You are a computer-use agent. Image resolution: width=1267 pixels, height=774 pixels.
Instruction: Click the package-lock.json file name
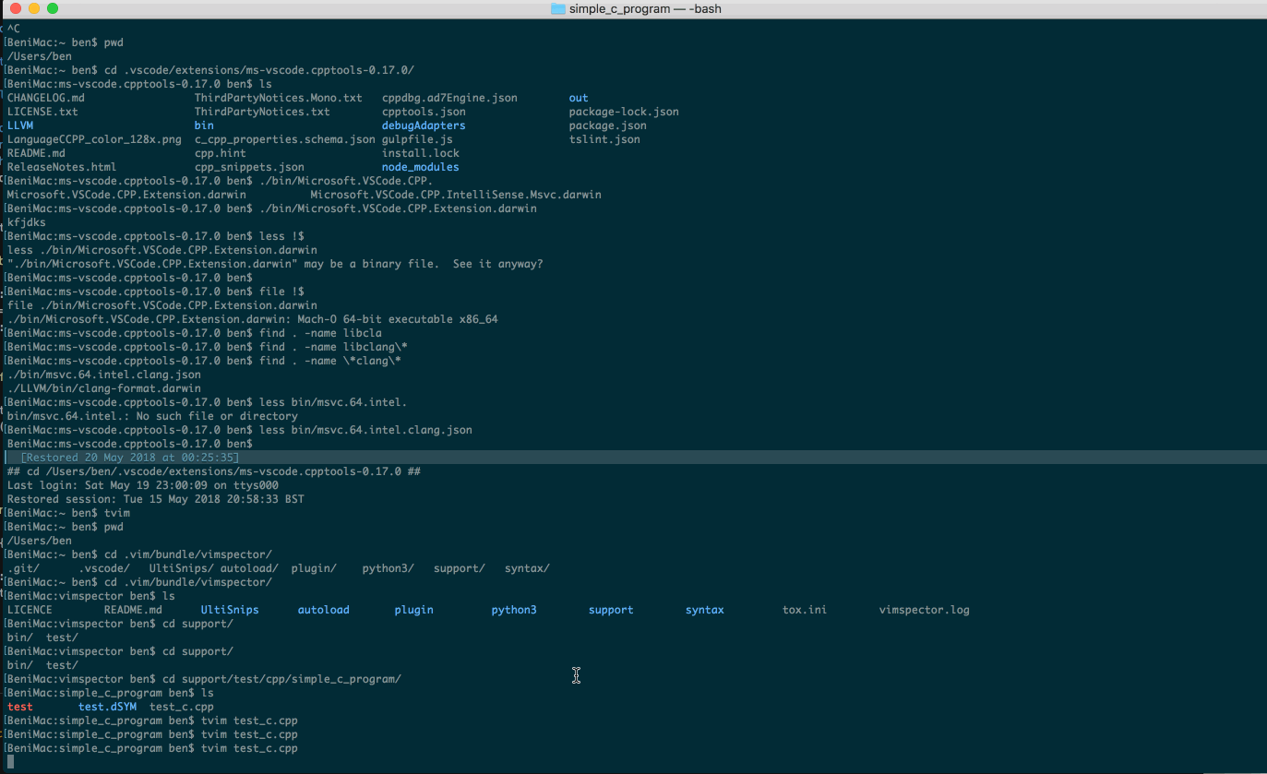623,112
